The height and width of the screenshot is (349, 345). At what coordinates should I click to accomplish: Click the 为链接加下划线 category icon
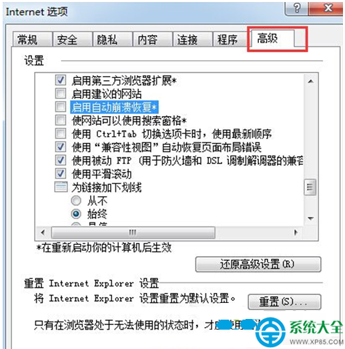pyautogui.click(x=61, y=187)
